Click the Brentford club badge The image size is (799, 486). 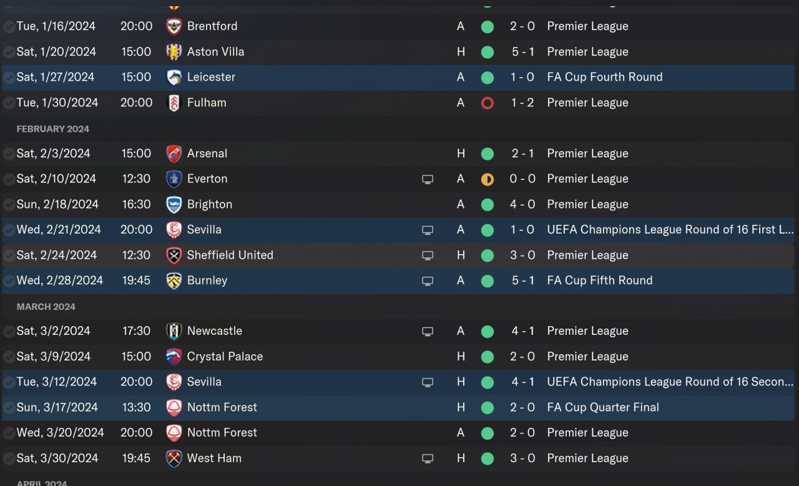click(174, 26)
